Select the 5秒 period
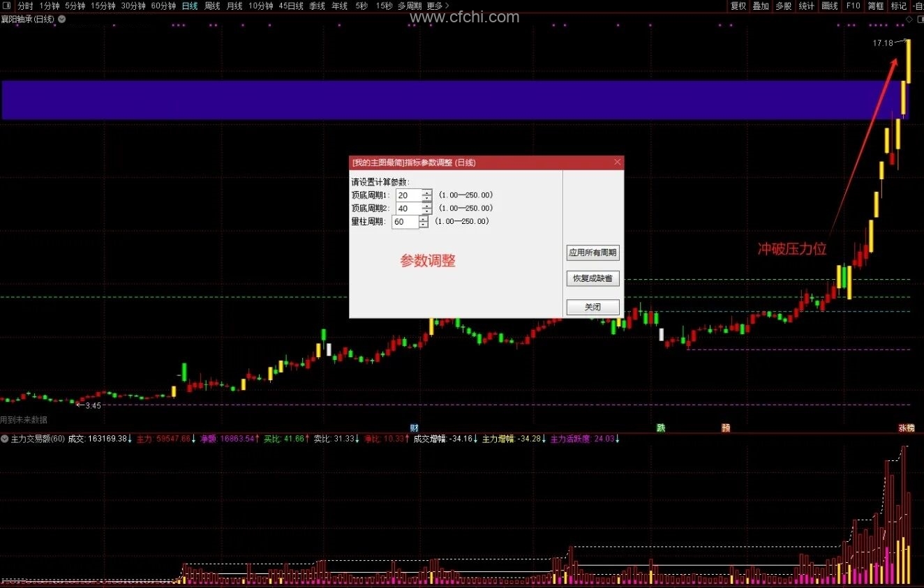Screen dimensions: 924x588 click(362, 6)
